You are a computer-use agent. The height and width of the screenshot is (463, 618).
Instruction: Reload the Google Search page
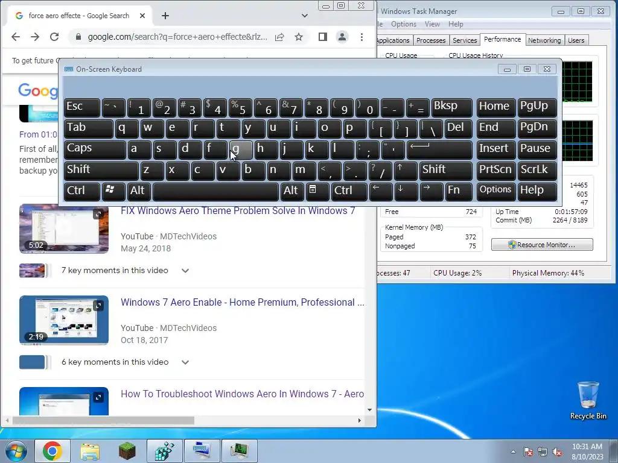[x=54, y=37]
